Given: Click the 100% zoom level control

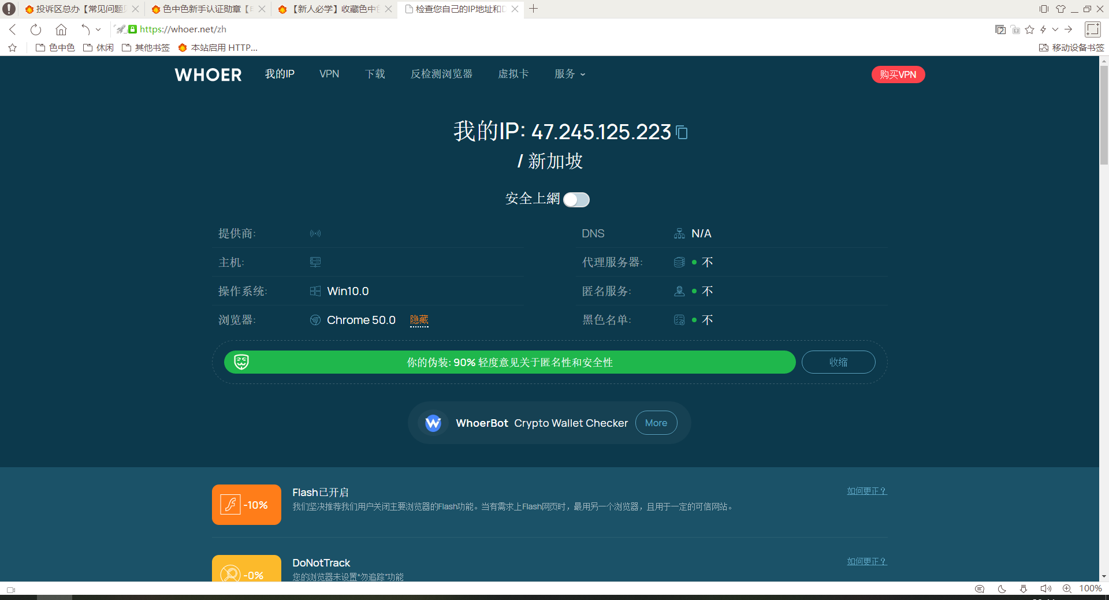Looking at the screenshot, I should [x=1091, y=588].
